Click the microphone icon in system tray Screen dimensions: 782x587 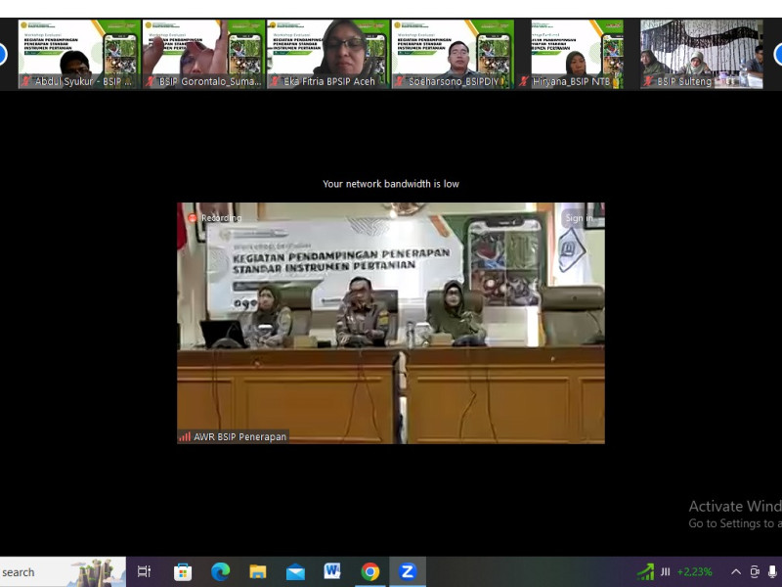[x=772, y=571]
